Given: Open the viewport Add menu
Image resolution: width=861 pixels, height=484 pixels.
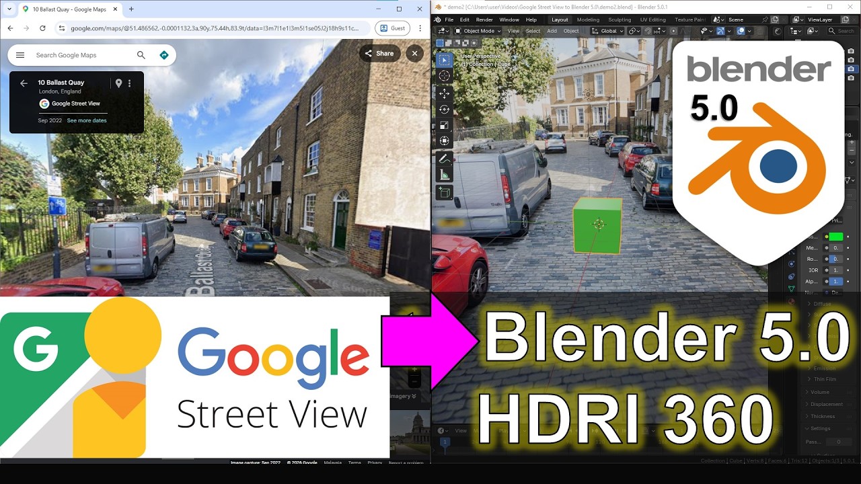Looking at the screenshot, I should click(552, 31).
